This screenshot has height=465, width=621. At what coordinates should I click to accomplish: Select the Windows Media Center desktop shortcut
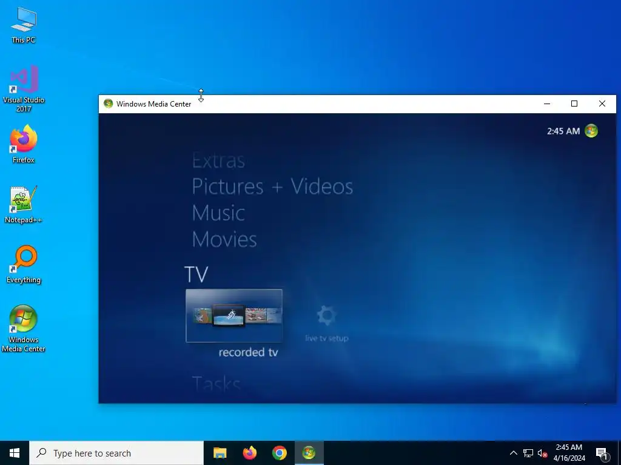click(x=24, y=329)
